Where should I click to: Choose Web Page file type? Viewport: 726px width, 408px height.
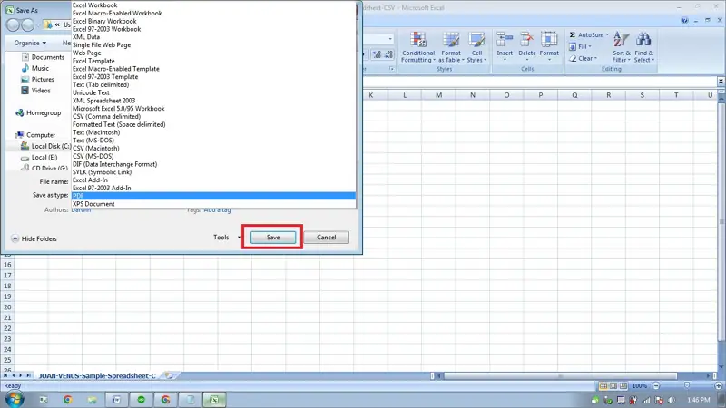coord(213,53)
